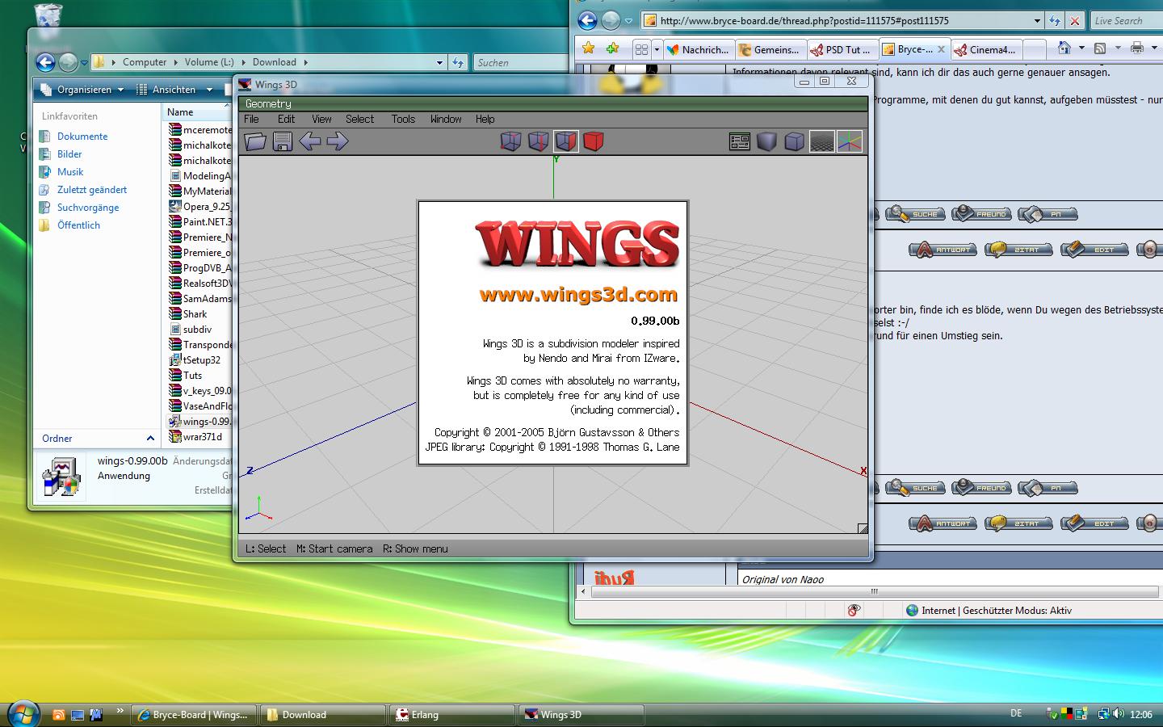Viewport: 1163px width, 727px height.
Task: Select the tSetup32 file in Explorer list
Action: [x=201, y=360]
